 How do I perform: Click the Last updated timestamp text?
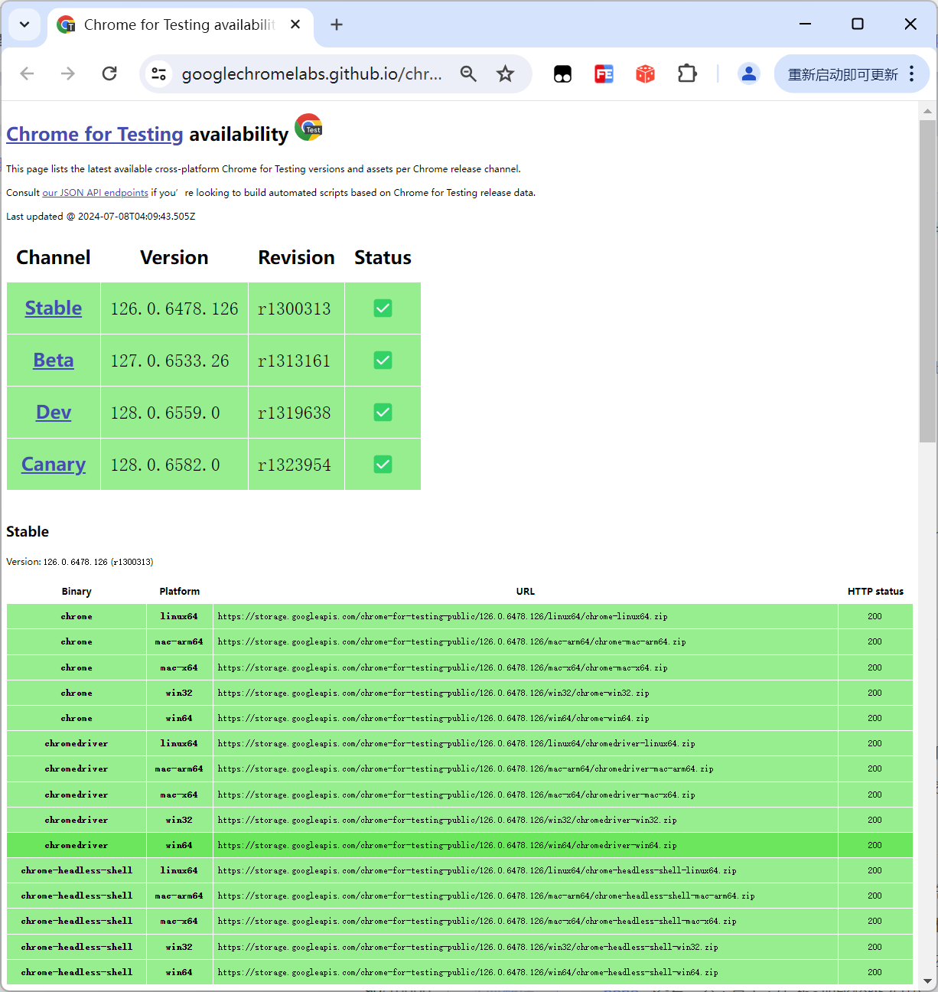[101, 217]
